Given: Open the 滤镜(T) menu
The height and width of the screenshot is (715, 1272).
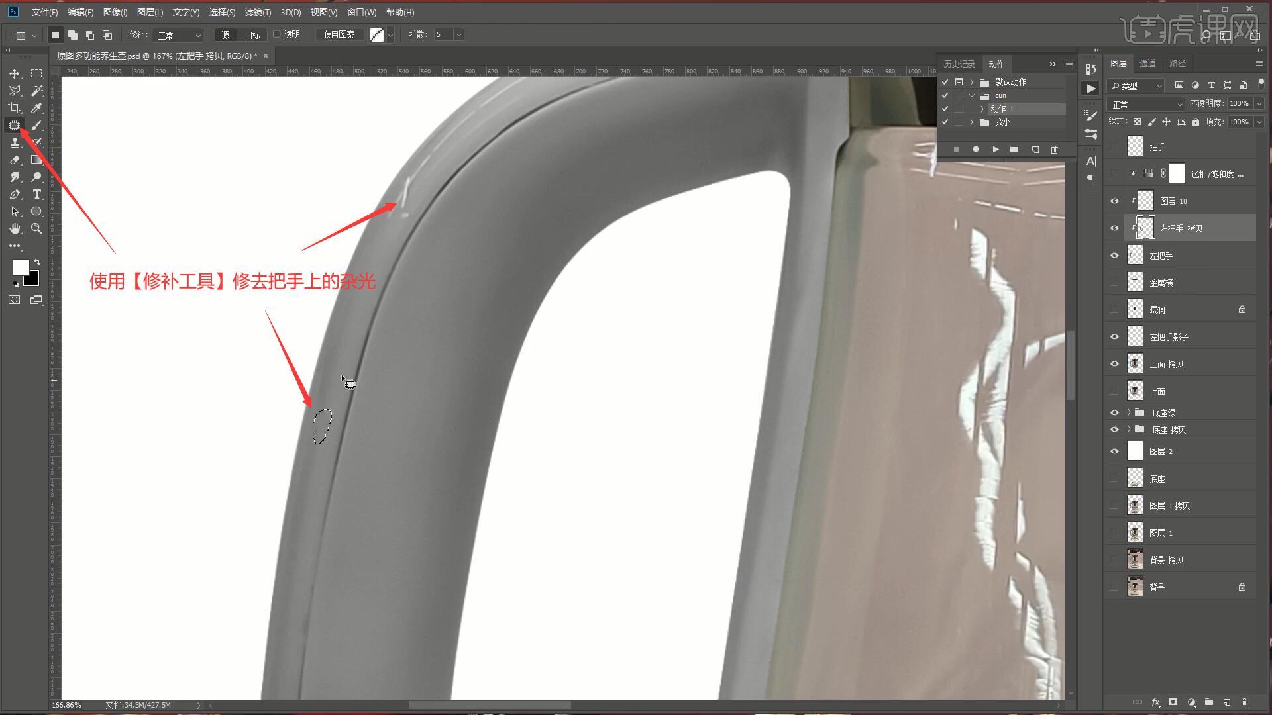Looking at the screenshot, I should [x=257, y=12].
